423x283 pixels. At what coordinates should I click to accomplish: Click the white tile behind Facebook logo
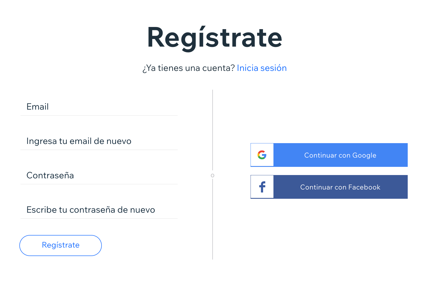pos(262,187)
